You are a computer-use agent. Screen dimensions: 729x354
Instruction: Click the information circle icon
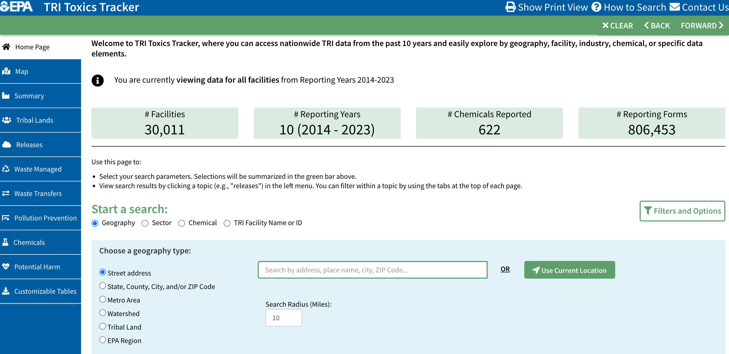tap(98, 80)
